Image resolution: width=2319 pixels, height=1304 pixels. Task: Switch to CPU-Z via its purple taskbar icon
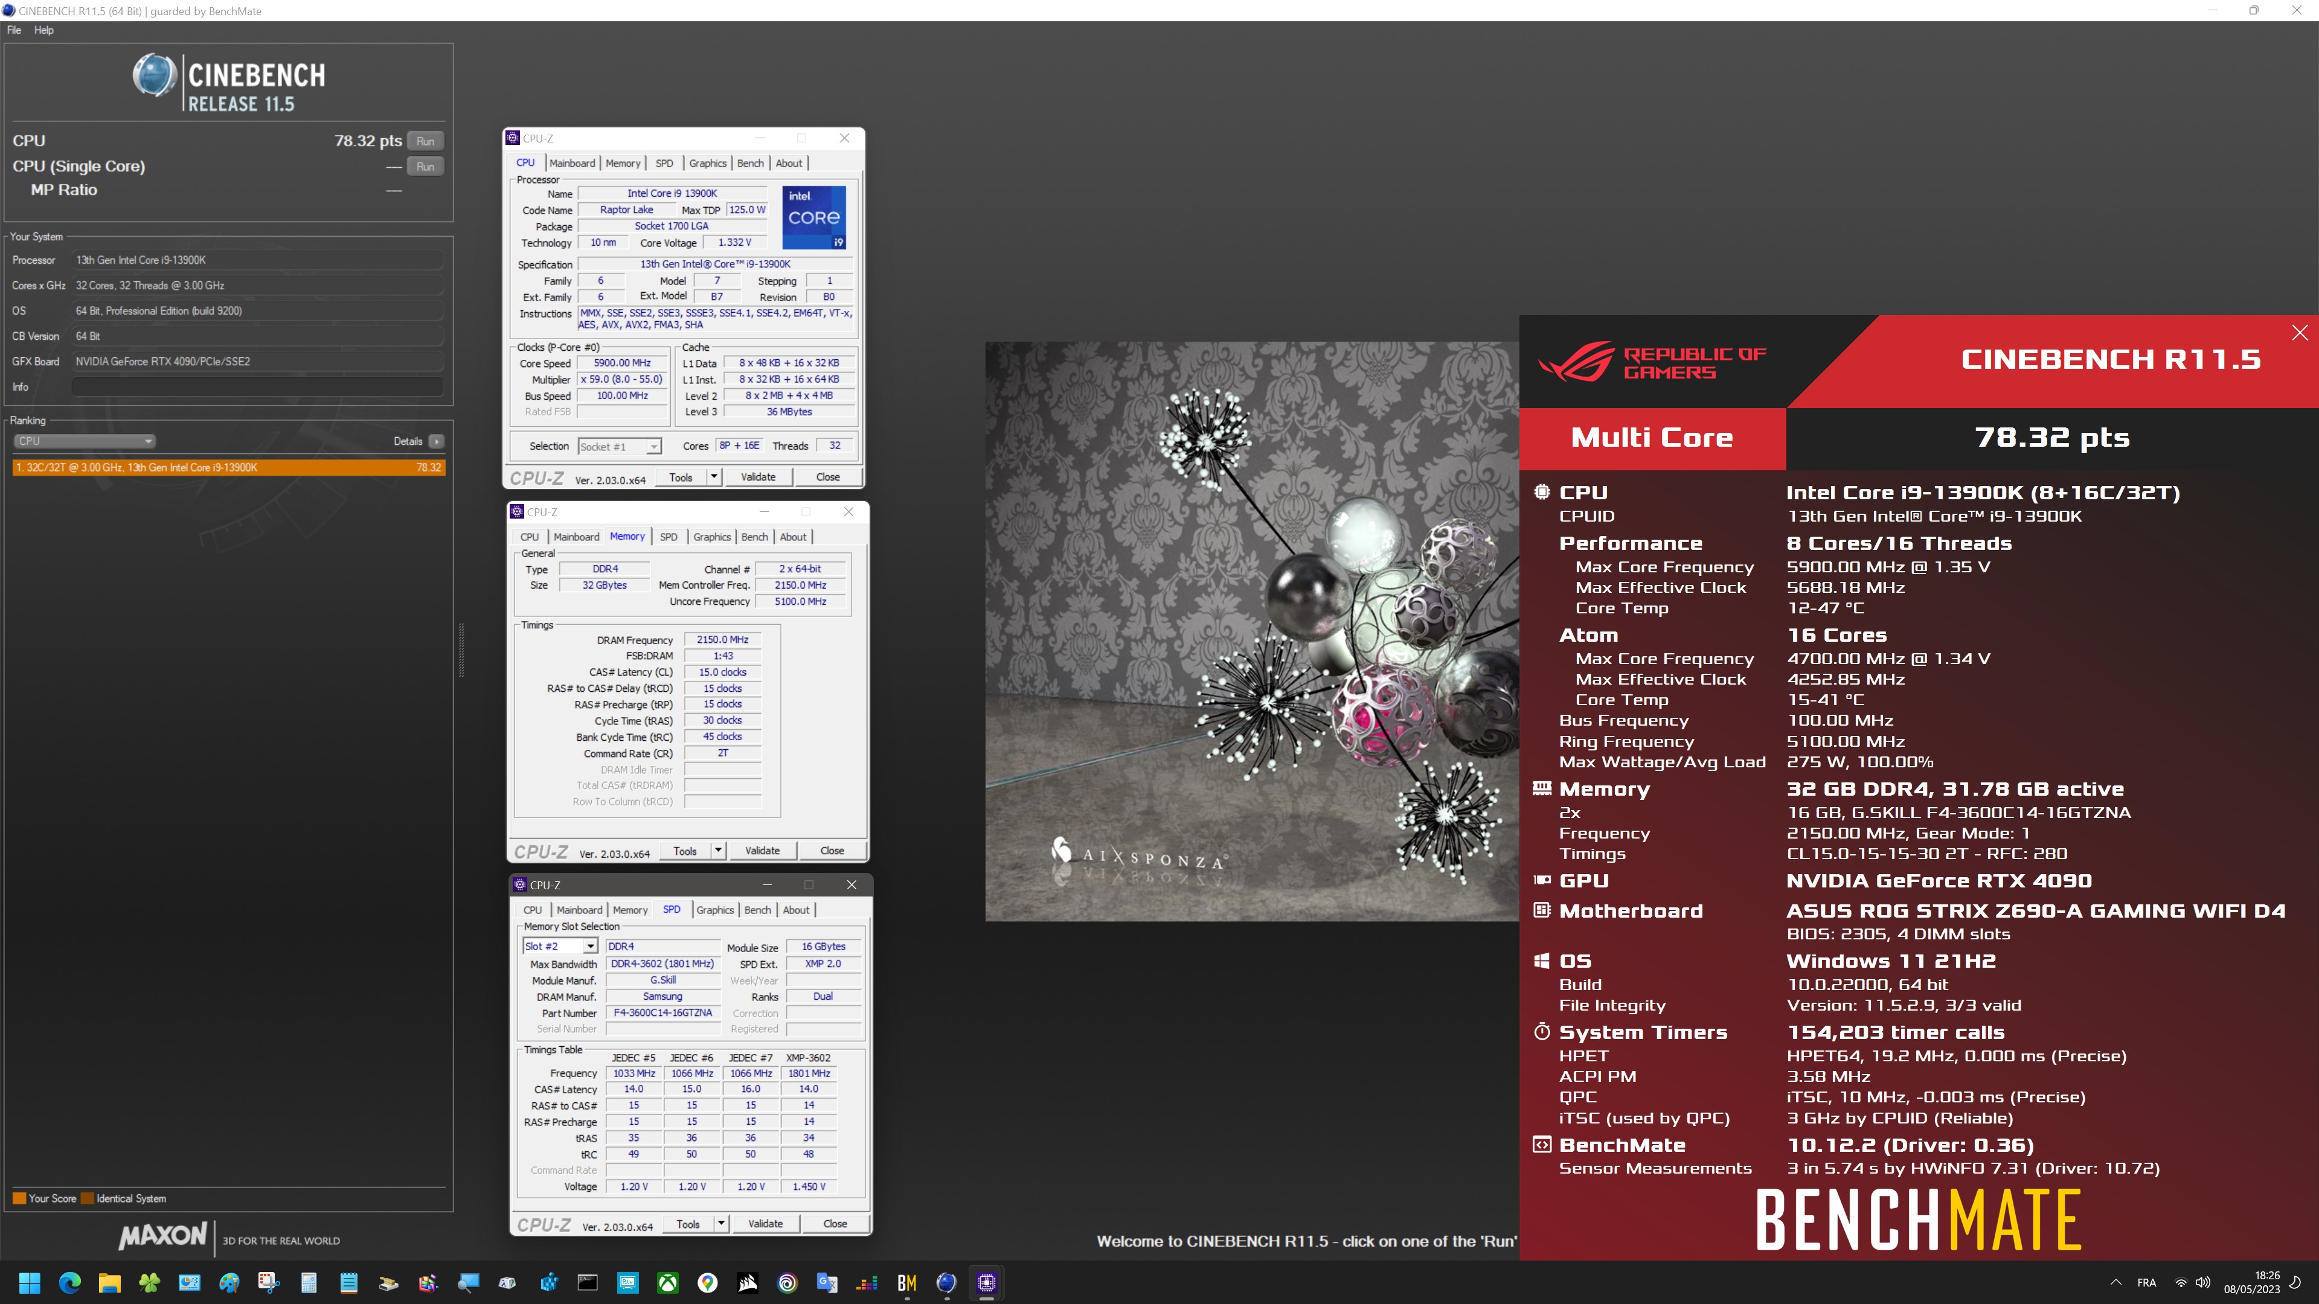click(x=987, y=1282)
